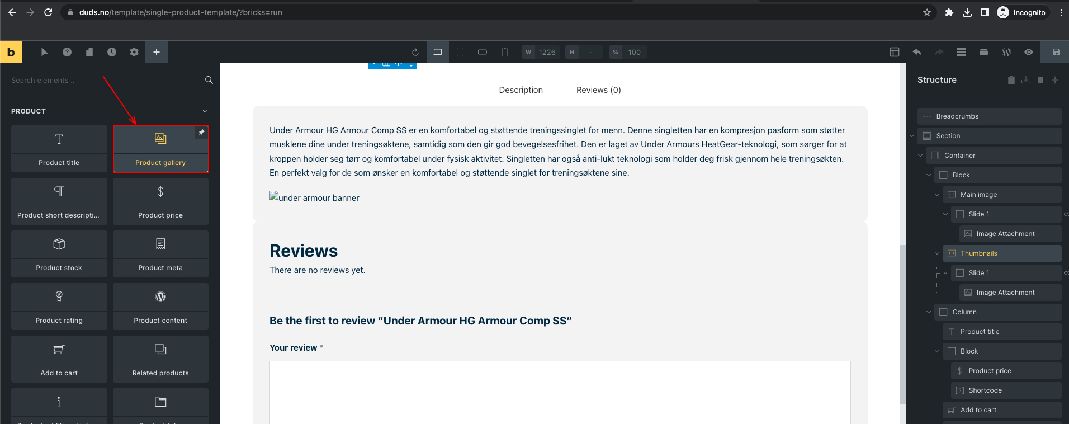
Task: Collapse the Main image tree node
Action: pos(937,195)
